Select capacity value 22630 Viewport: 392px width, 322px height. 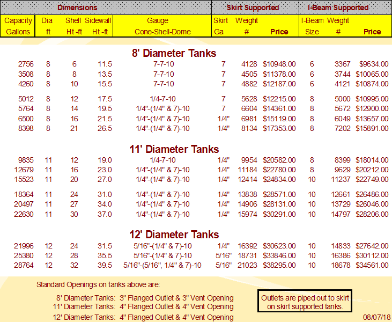pyautogui.click(x=24, y=214)
